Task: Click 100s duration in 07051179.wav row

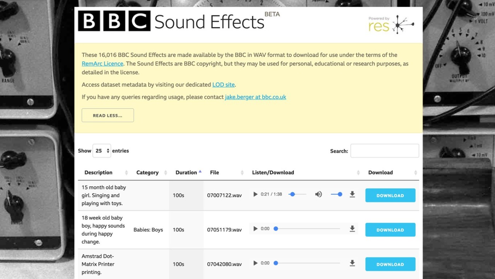Action: click(x=178, y=230)
